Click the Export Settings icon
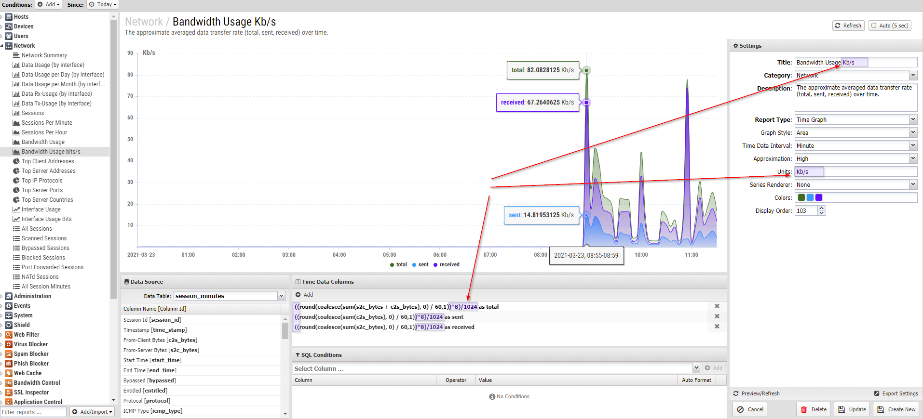923x419 pixels. coord(877,393)
